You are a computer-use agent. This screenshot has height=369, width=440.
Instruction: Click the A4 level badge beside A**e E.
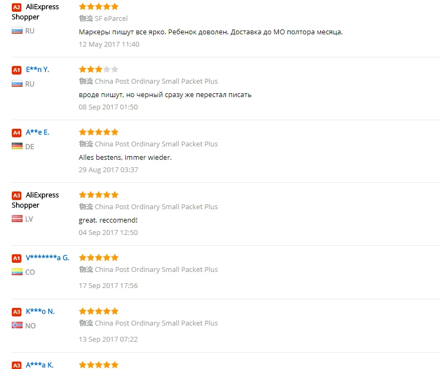coord(17,132)
